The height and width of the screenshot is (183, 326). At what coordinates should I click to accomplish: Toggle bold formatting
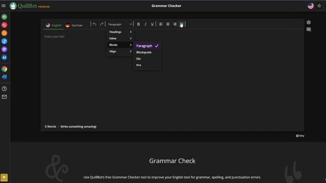click(x=139, y=24)
